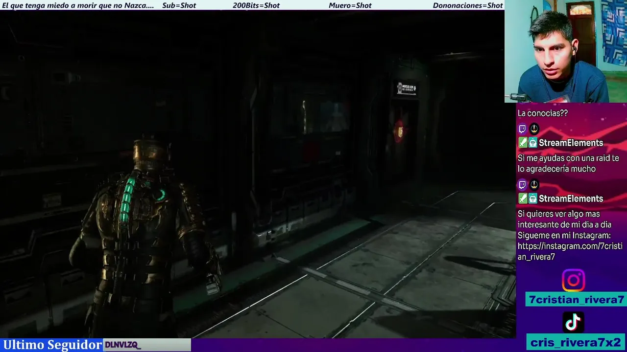The image size is (627, 352).
Task: Click the latest follower name DLNVLZQ_
Action: [x=122, y=345]
